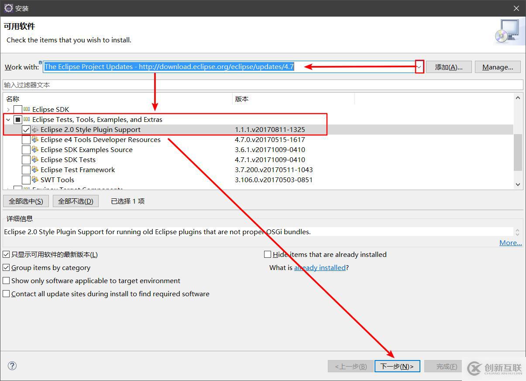526x381 pixels.
Task: Click the Eclipse SDK category icon
Action: coord(27,109)
